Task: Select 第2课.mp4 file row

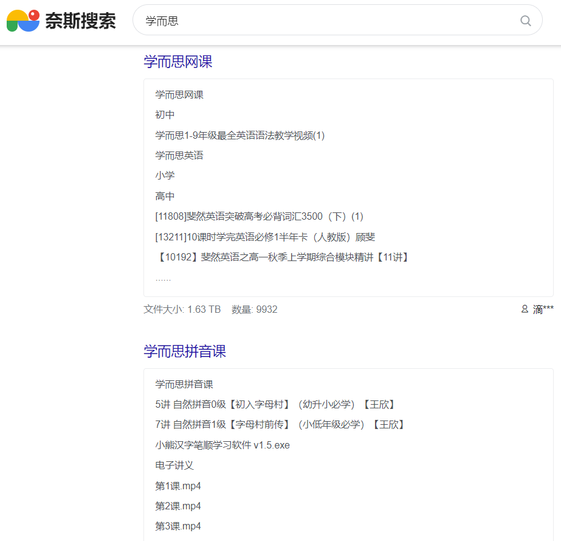Action: click(x=178, y=506)
